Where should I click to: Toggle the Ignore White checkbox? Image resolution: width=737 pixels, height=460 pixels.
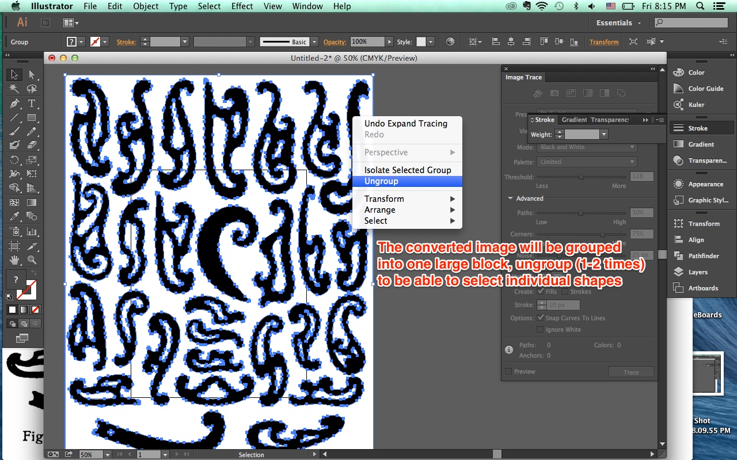point(540,329)
